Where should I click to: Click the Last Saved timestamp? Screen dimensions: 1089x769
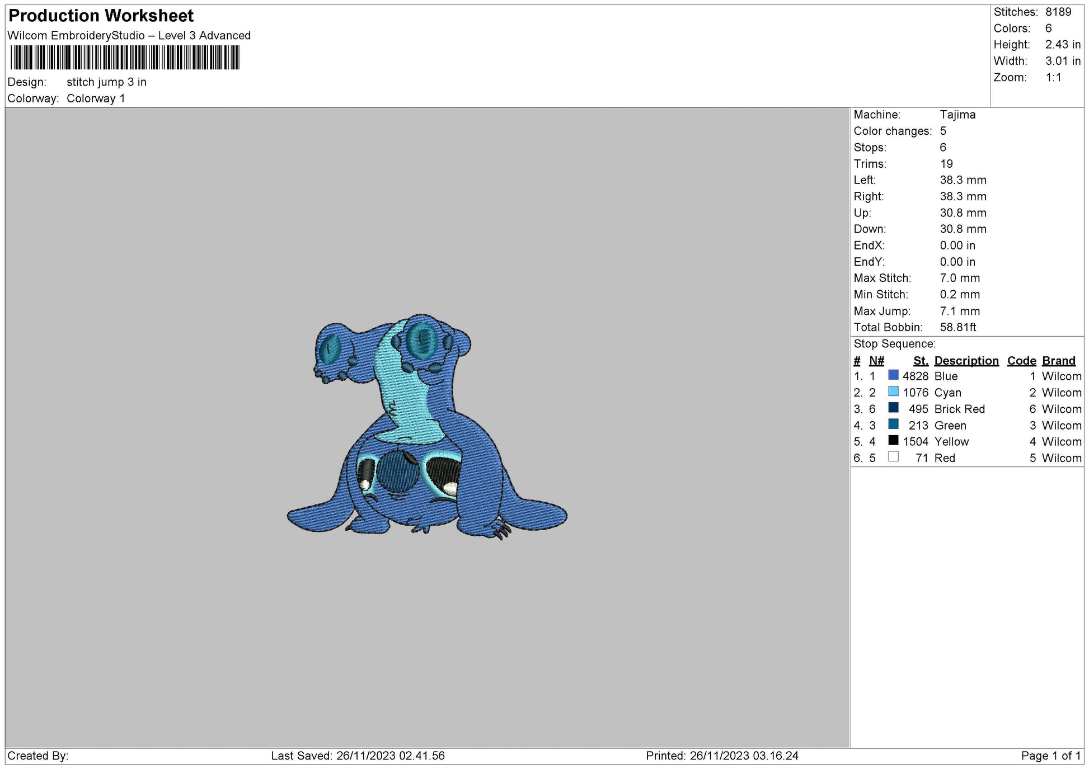tap(358, 756)
